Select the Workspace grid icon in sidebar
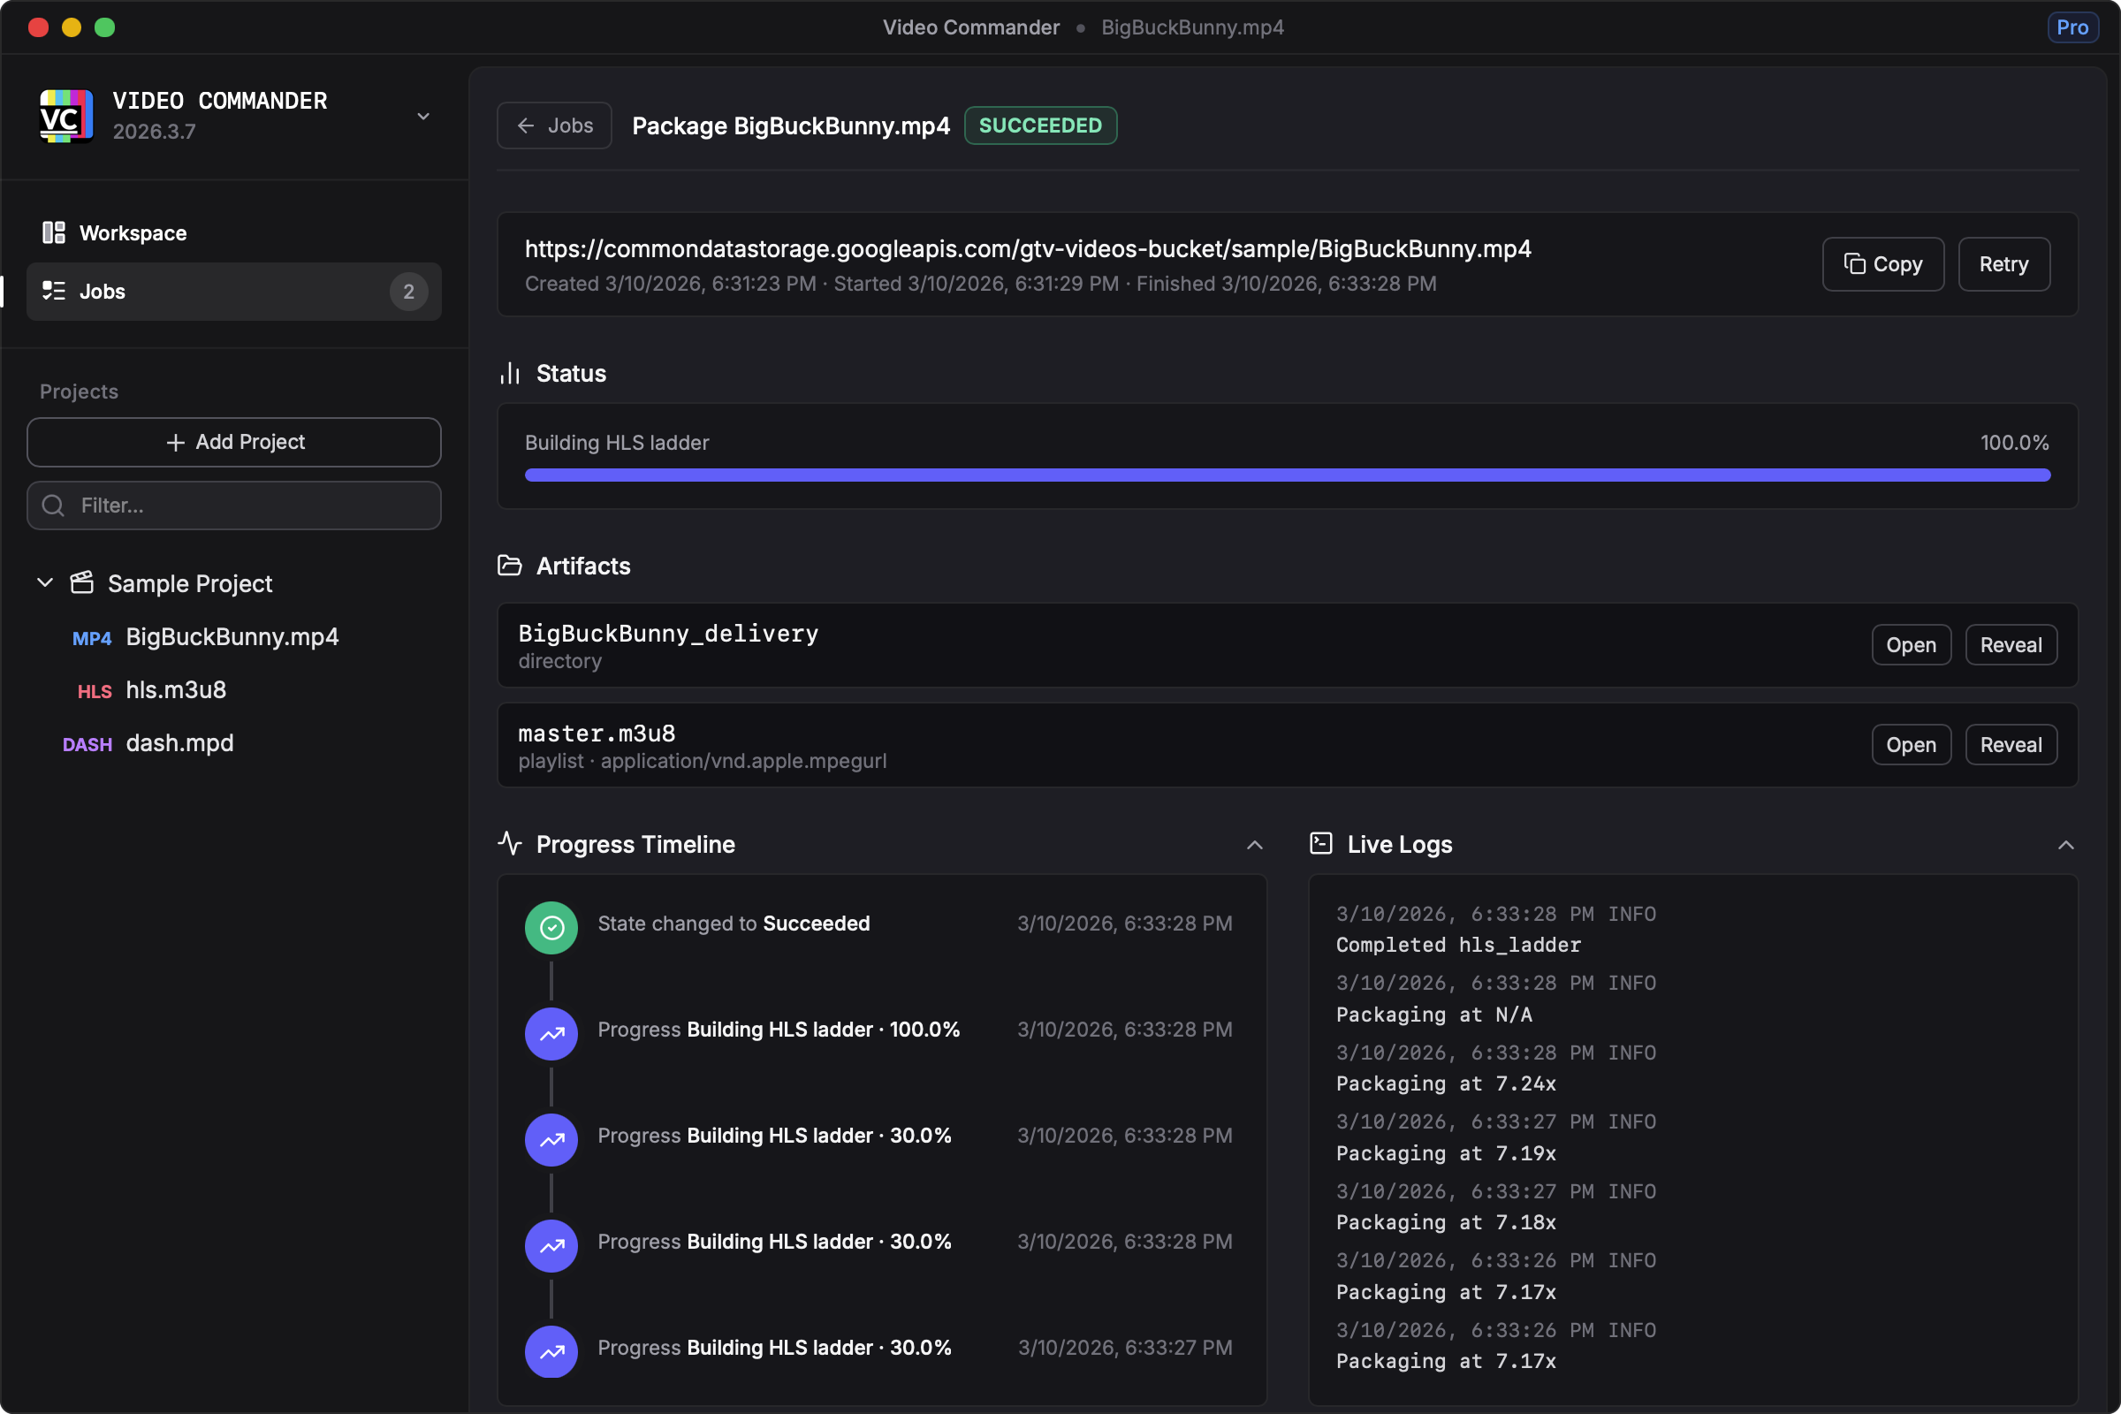The height and width of the screenshot is (1414, 2121). click(52, 232)
